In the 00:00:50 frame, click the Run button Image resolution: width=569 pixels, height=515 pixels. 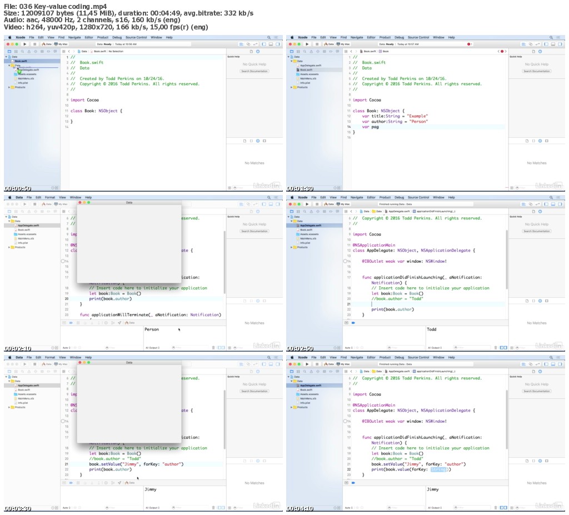(x=24, y=44)
